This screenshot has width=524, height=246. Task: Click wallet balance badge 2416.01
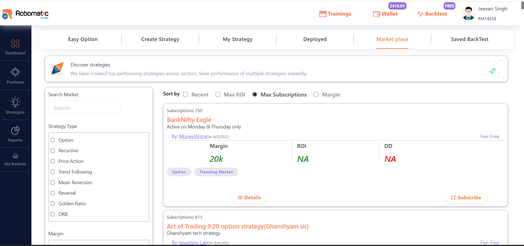click(397, 6)
